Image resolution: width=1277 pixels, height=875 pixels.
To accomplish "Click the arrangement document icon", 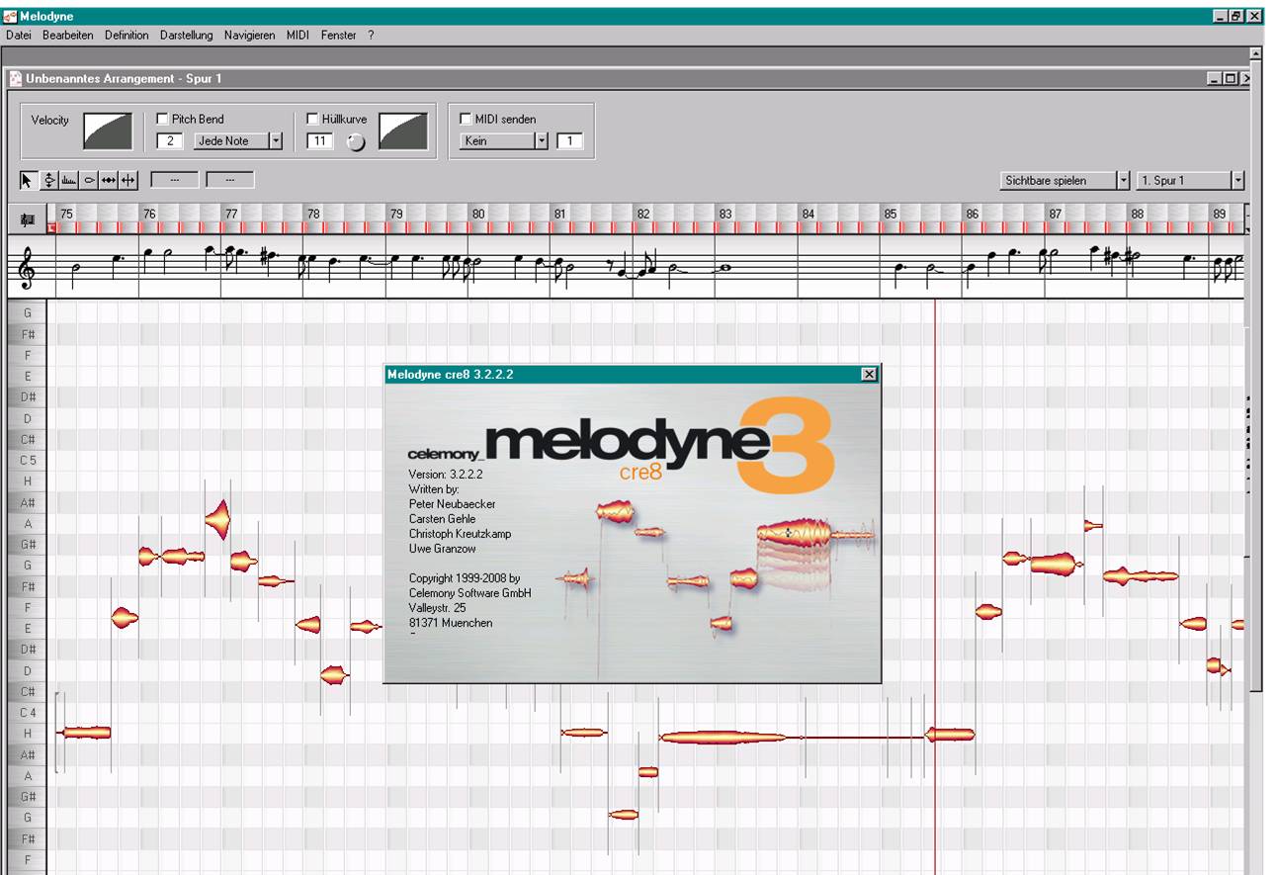I will point(16,78).
